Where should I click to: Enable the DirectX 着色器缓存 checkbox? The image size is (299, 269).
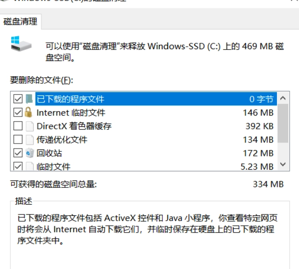pyautogui.click(x=18, y=126)
